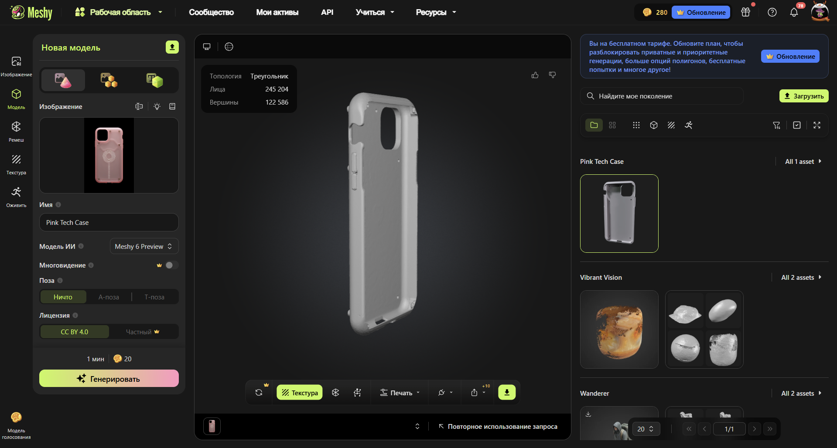Select the Т-поза pose option
Image resolution: width=837 pixels, height=448 pixels.
click(x=154, y=297)
